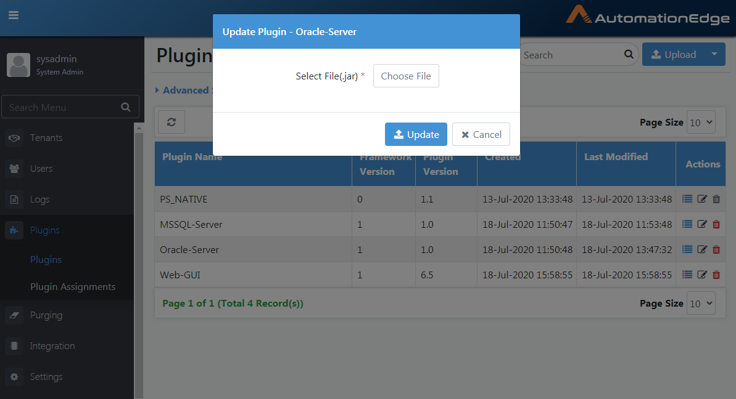This screenshot has width=736, height=399.
Task: View details list for PS_NATIVE
Action: (687, 199)
